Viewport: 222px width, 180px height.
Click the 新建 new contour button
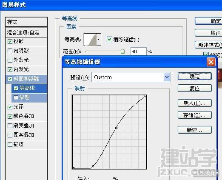195,130
